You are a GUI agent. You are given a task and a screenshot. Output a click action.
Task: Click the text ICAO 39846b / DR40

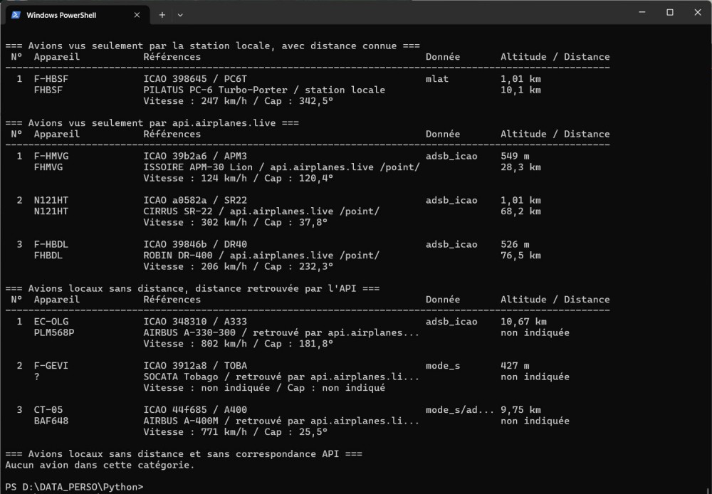click(195, 244)
